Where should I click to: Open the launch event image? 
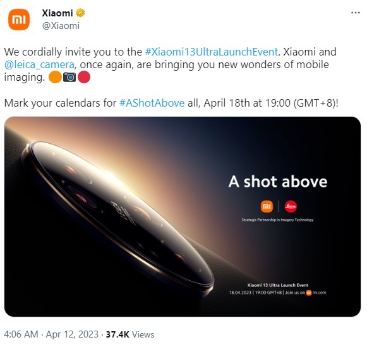pyautogui.click(x=183, y=216)
